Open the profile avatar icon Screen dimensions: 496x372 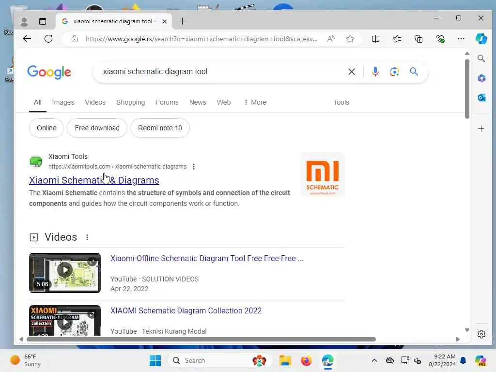24,21
